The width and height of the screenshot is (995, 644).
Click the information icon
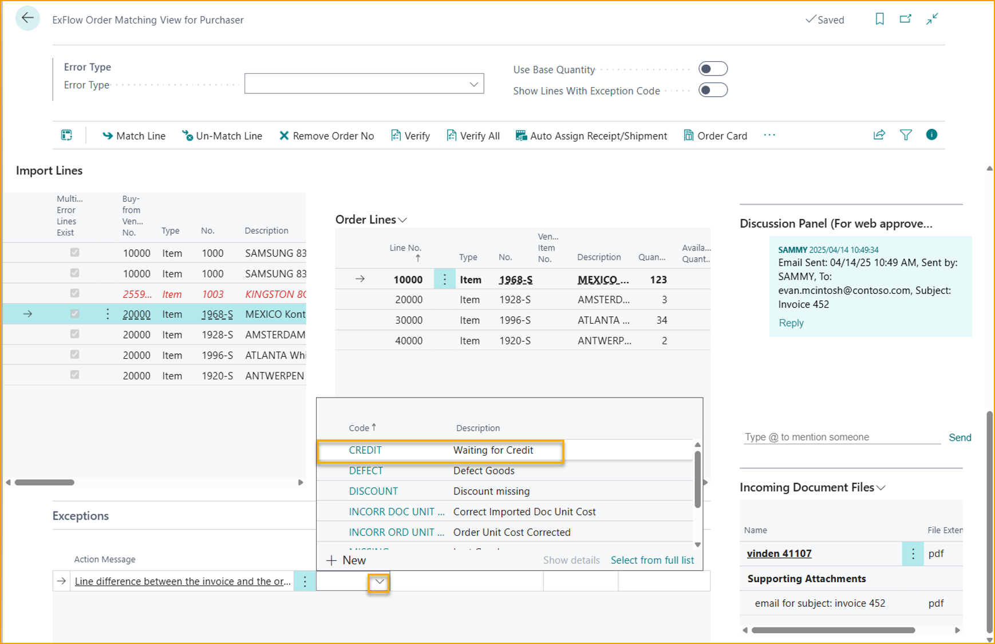(x=931, y=135)
